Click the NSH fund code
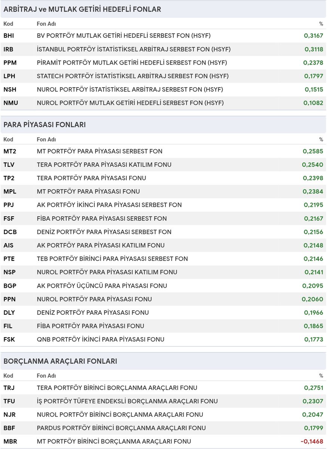This screenshot has width=327, height=449. point(10,90)
